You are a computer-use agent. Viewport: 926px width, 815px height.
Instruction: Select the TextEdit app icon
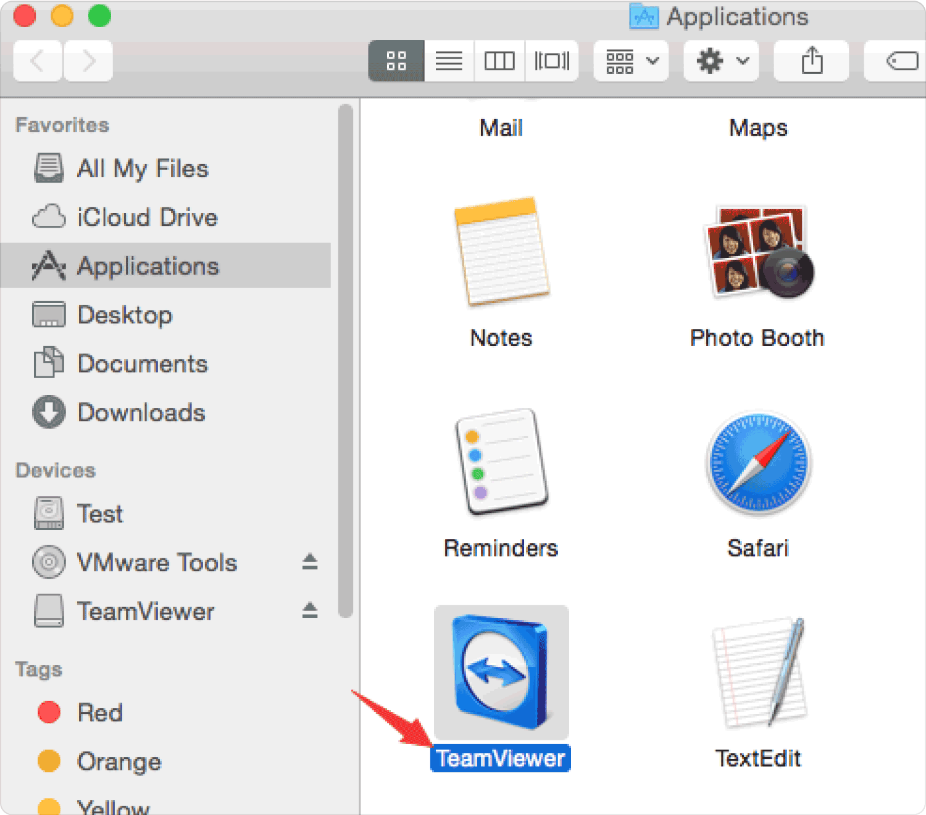[759, 672]
